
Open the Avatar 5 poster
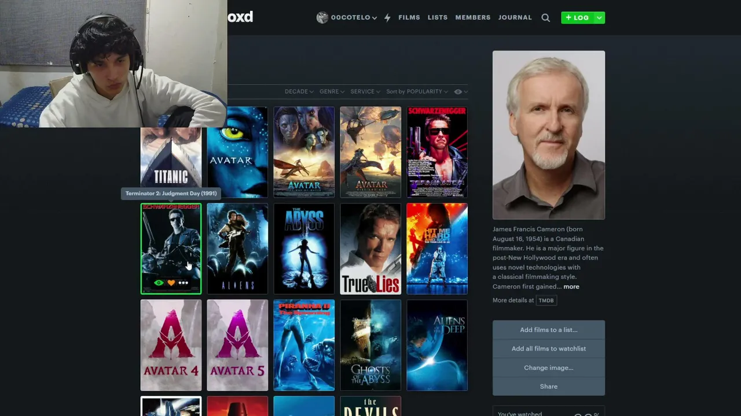tap(237, 345)
